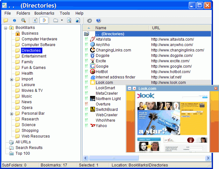
Task: Click the HotBot red favicon
Action: point(92,71)
